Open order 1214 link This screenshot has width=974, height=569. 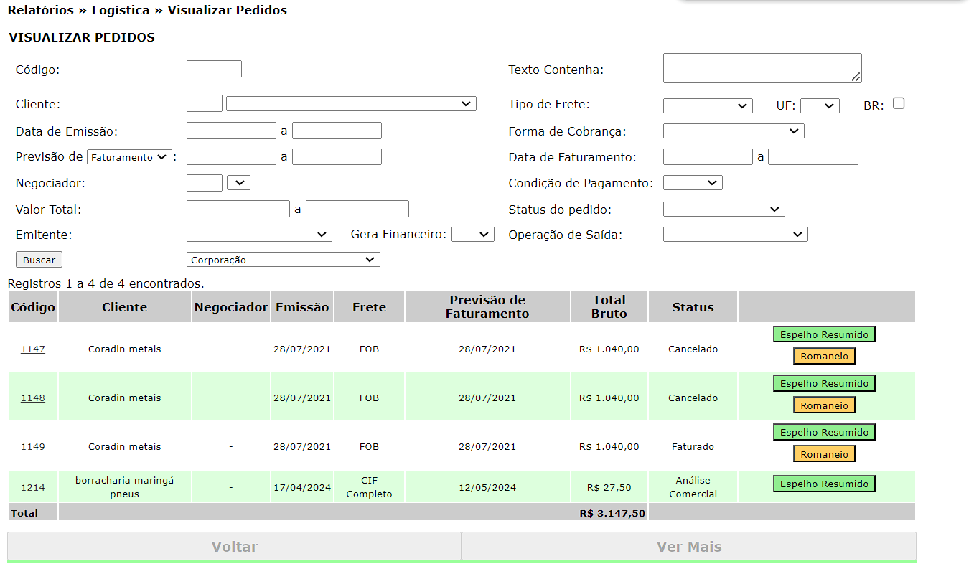(32, 488)
